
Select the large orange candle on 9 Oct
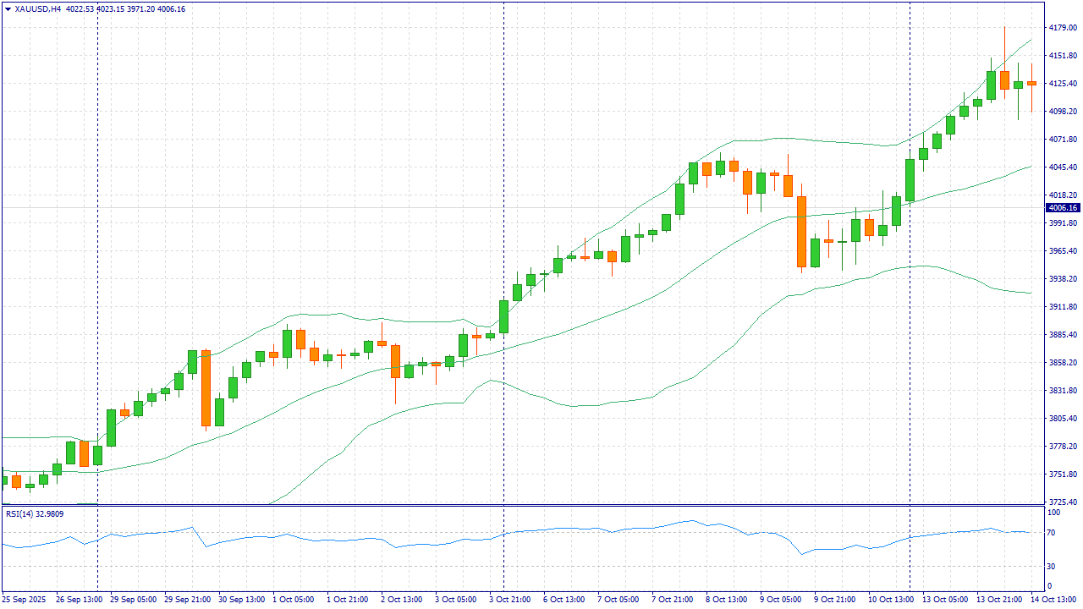pos(801,232)
